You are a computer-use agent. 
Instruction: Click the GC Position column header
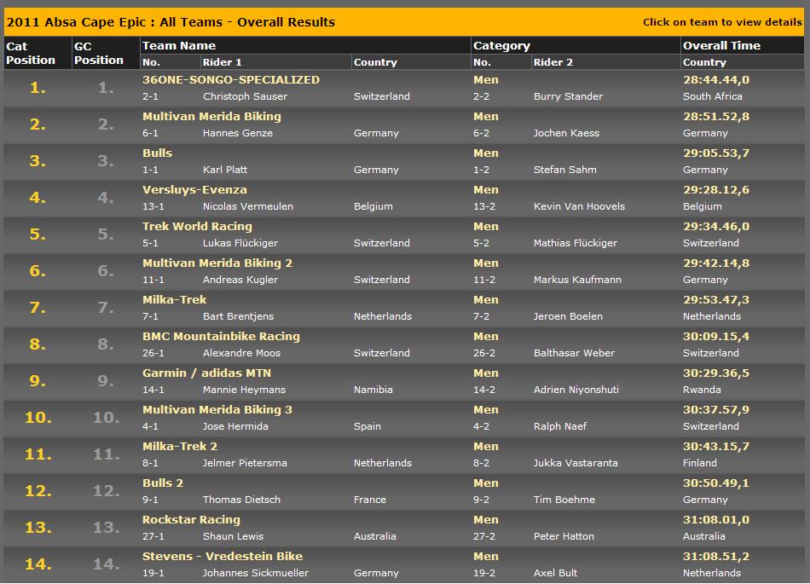[99, 53]
